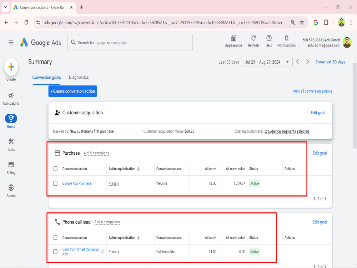Open Primary setting for Calls from Smart Campaign
Image resolution: width=357 pixels, height=268 pixels.
pyautogui.click(x=114, y=252)
